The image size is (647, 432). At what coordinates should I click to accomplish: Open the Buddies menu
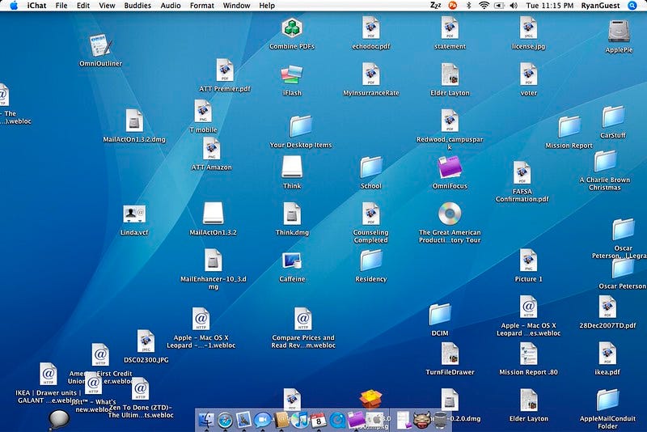coord(137,6)
